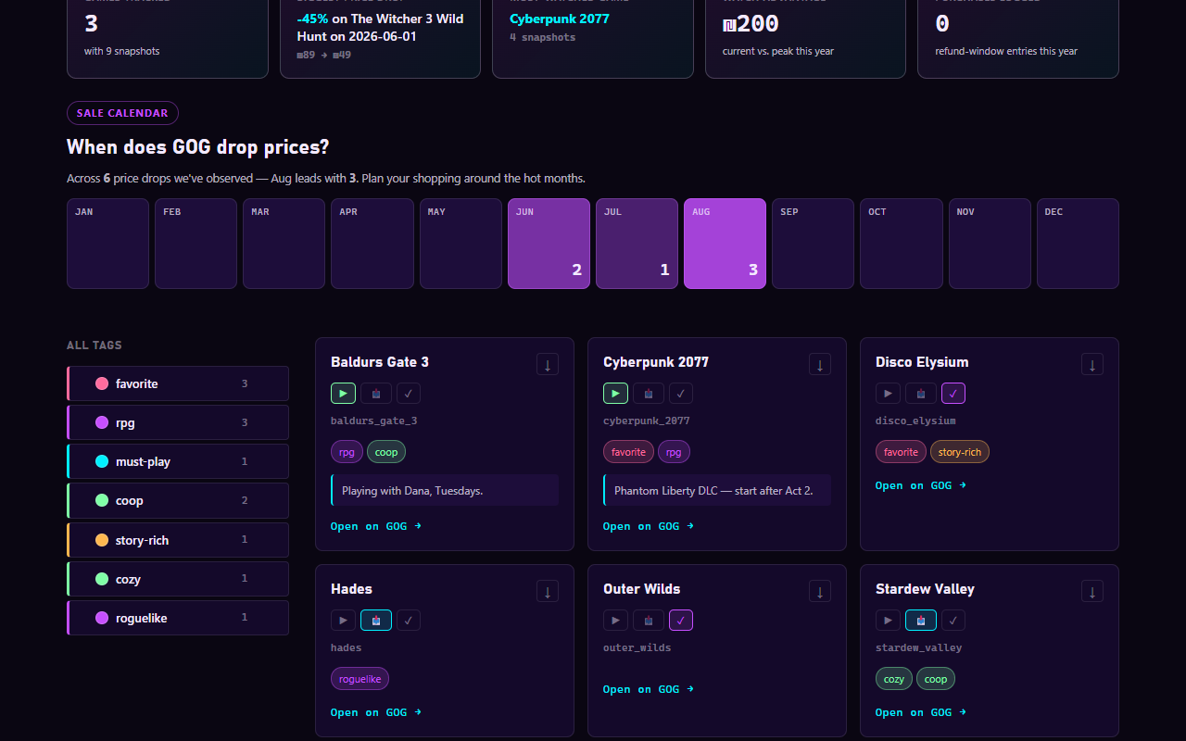Click the down-arrow button on Stardew Valley
This screenshot has width=1186, height=741.
click(1092, 591)
